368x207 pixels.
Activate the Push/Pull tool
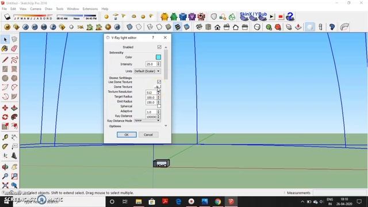coord(14,108)
